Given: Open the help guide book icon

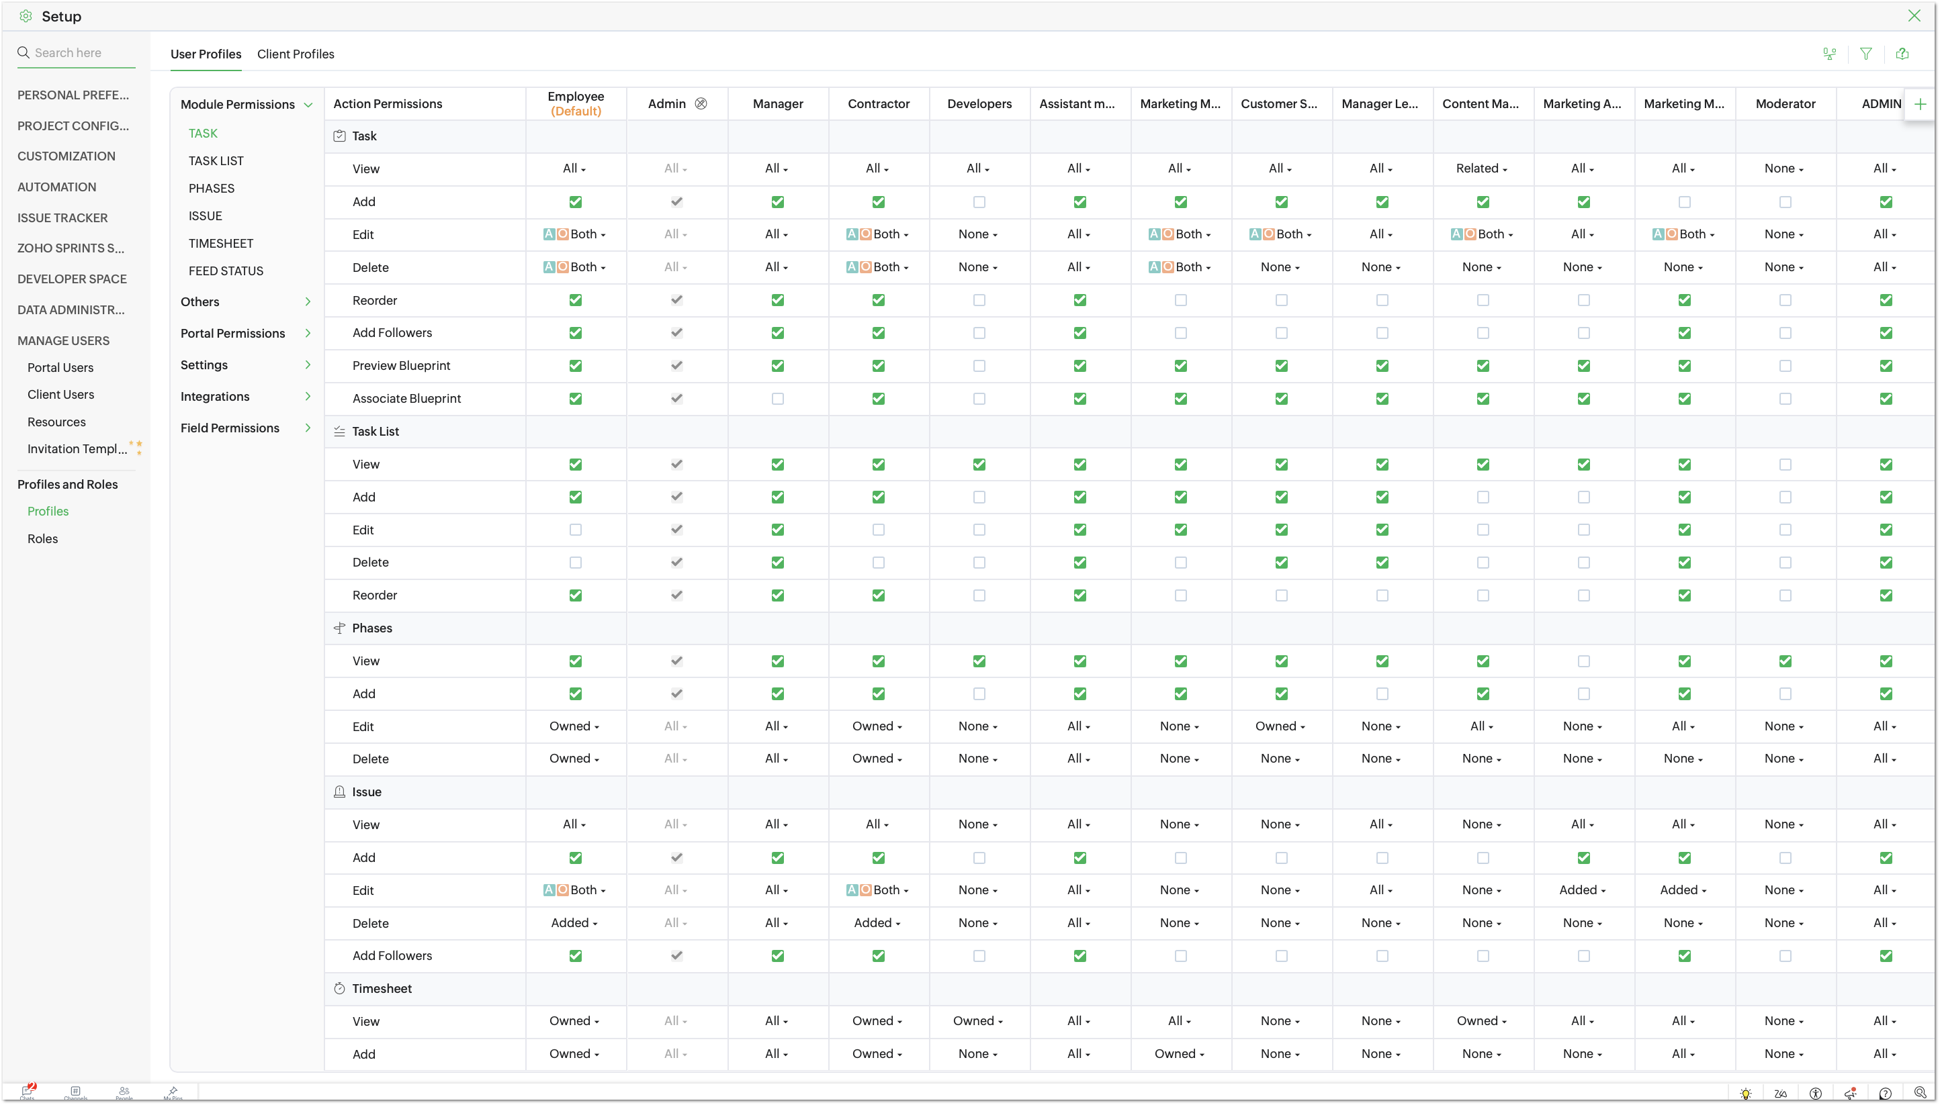Looking at the screenshot, I should 1902,54.
